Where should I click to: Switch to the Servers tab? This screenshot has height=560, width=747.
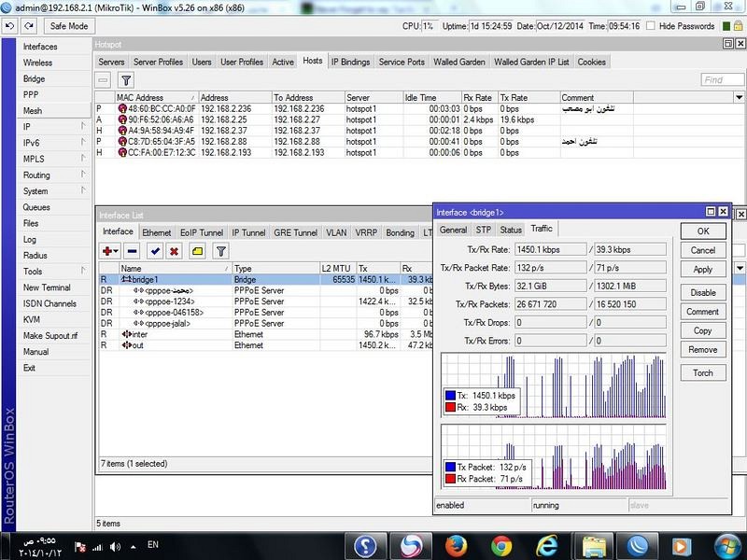111,62
